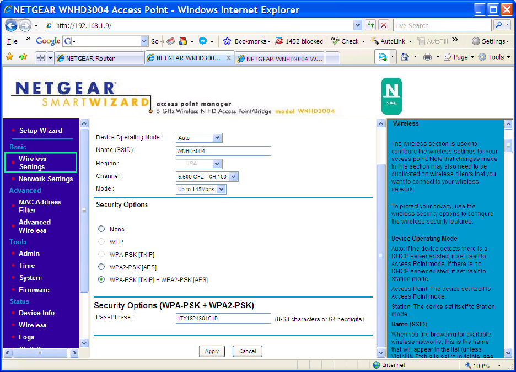Open the Quick Tabs grid icon
Screen dimensions: 516x372
point(41,58)
